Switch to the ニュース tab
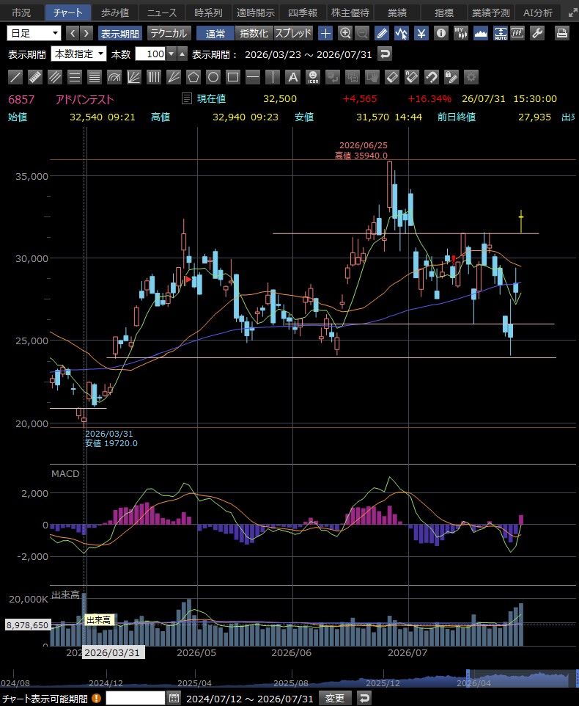Viewport: 579px width, 706px height. [x=162, y=12]
